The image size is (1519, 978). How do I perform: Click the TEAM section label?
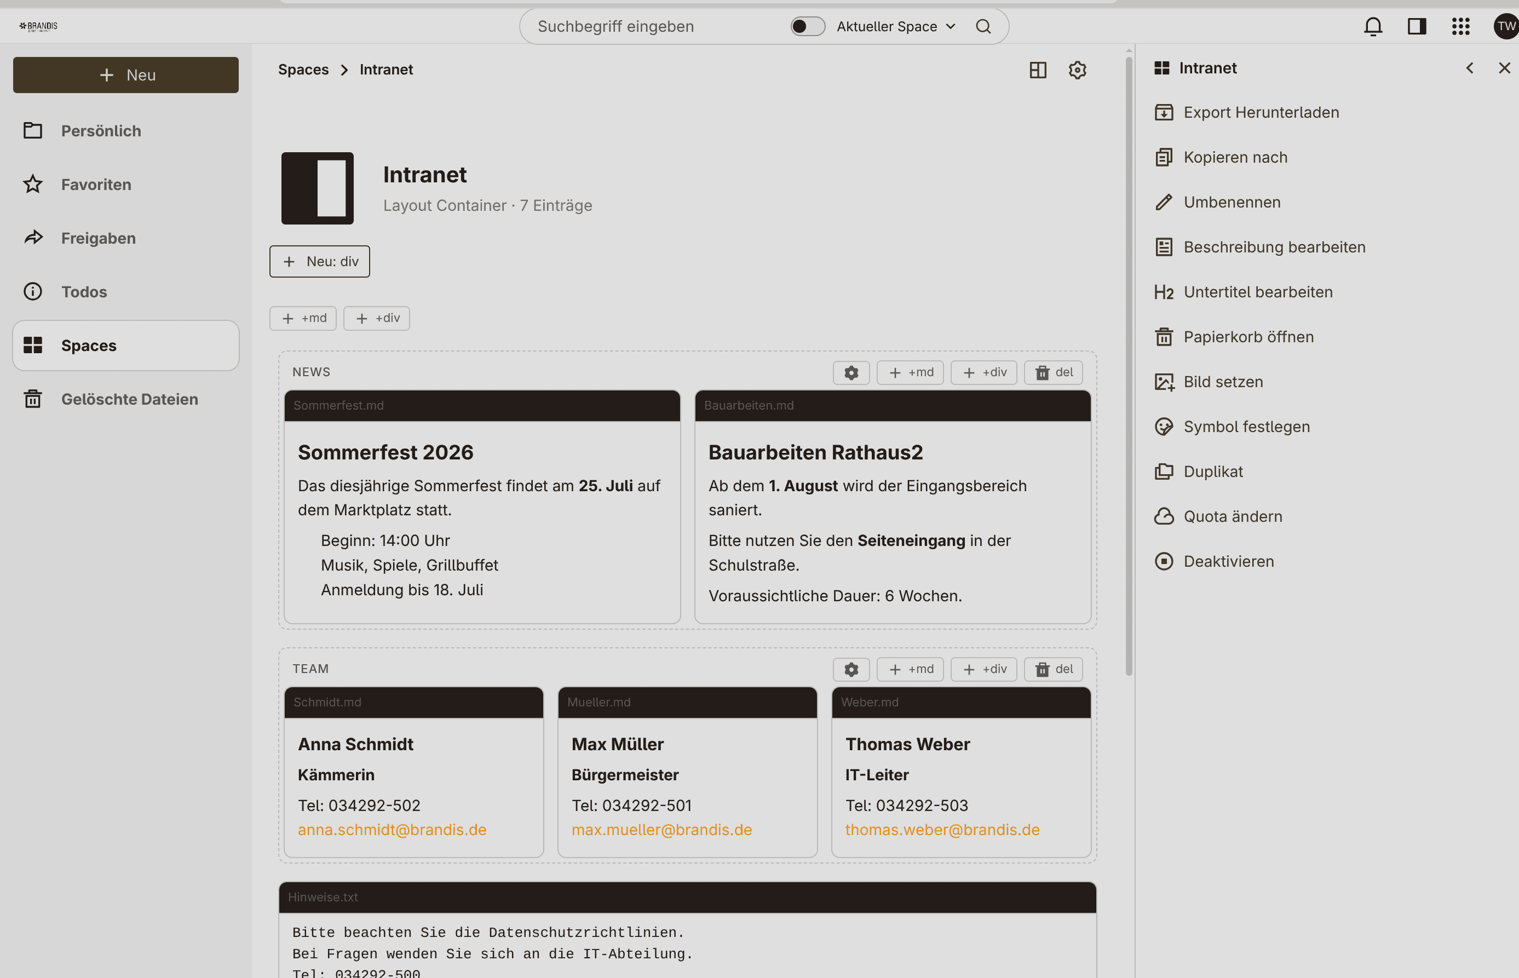click(310, 669)
